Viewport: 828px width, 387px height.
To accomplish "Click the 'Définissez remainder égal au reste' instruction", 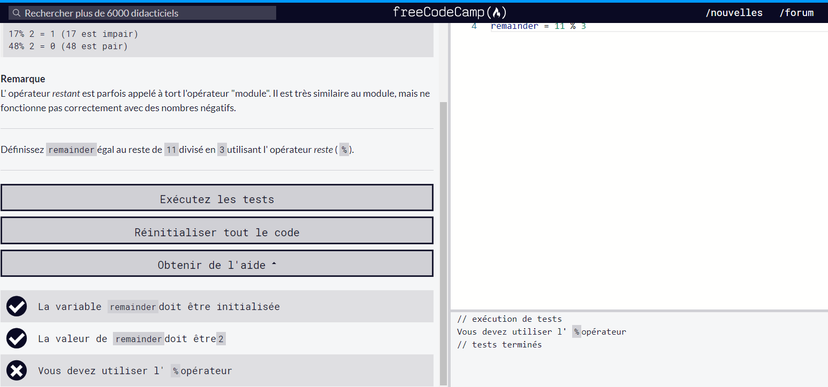I will (178, 150).
